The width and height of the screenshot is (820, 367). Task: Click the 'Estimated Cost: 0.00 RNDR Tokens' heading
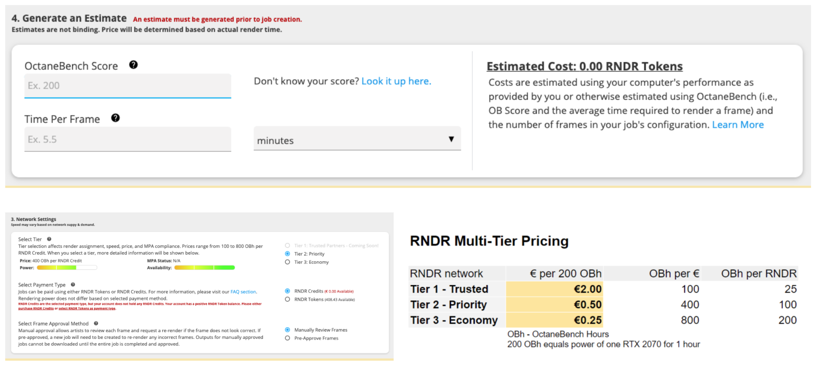pyautogui.click(x=585, y=66)
